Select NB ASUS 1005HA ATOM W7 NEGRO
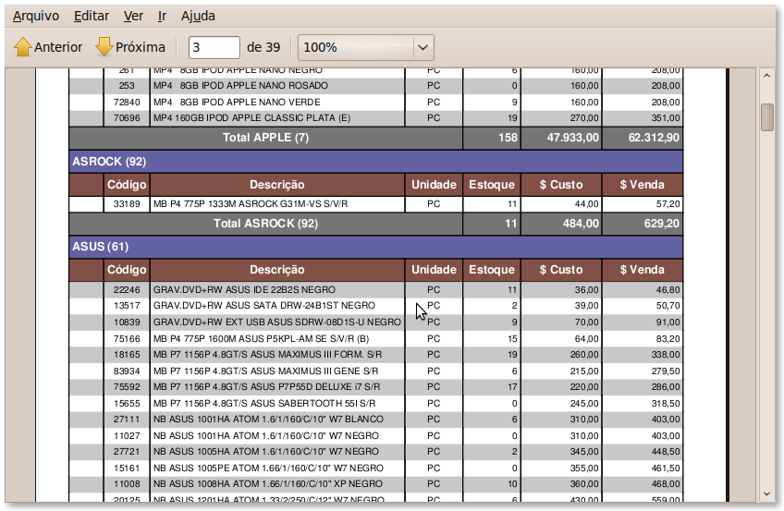This screenshot has width=784, height=511. pos(266,451)
